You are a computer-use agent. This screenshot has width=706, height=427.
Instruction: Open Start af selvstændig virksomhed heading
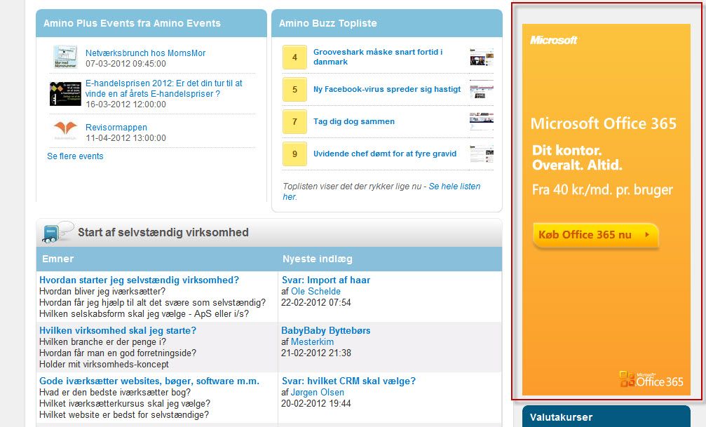[163, 232]
